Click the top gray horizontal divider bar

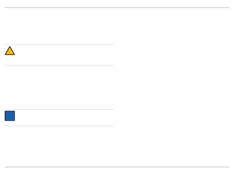(x=117, y=8)
